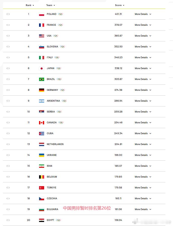Sort the table by Score column
This screenshot has width=173, height=226.
click(x=120, y=5)
